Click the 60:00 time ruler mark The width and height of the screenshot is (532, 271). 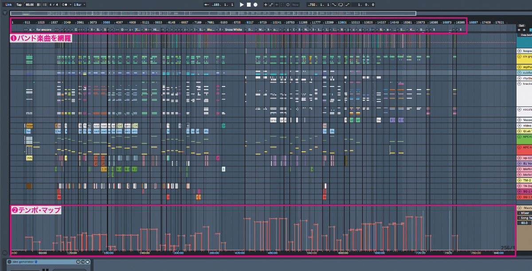(43, 253)
